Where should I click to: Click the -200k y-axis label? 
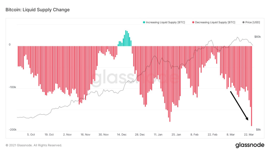point(12,129)
